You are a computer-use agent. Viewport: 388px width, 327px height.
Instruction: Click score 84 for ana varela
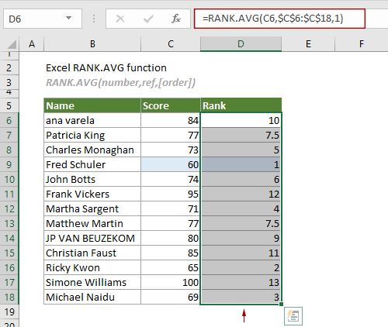tap(171, 120)
